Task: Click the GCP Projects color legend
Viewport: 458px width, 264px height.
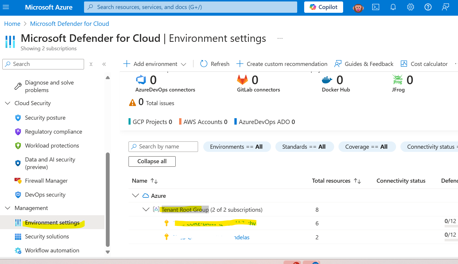Action: tap(130, 121)
